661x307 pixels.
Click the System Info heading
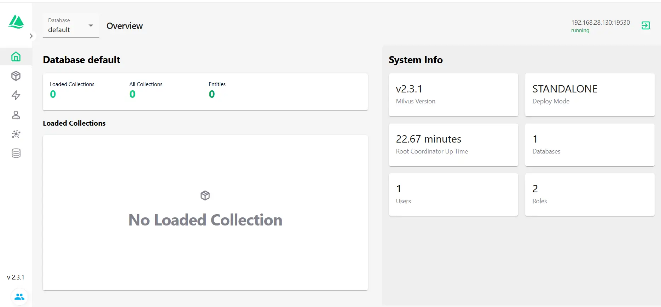tap(416, 60)
